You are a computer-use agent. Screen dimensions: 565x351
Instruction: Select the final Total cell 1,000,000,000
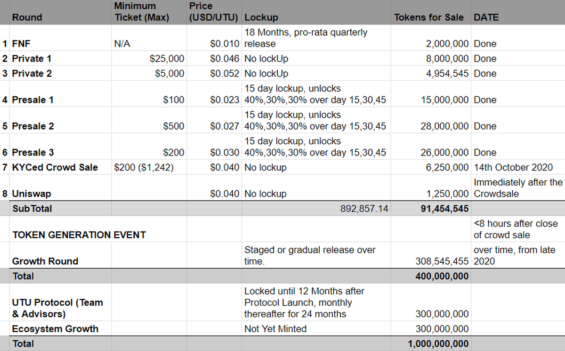click(x=438, y=343)
